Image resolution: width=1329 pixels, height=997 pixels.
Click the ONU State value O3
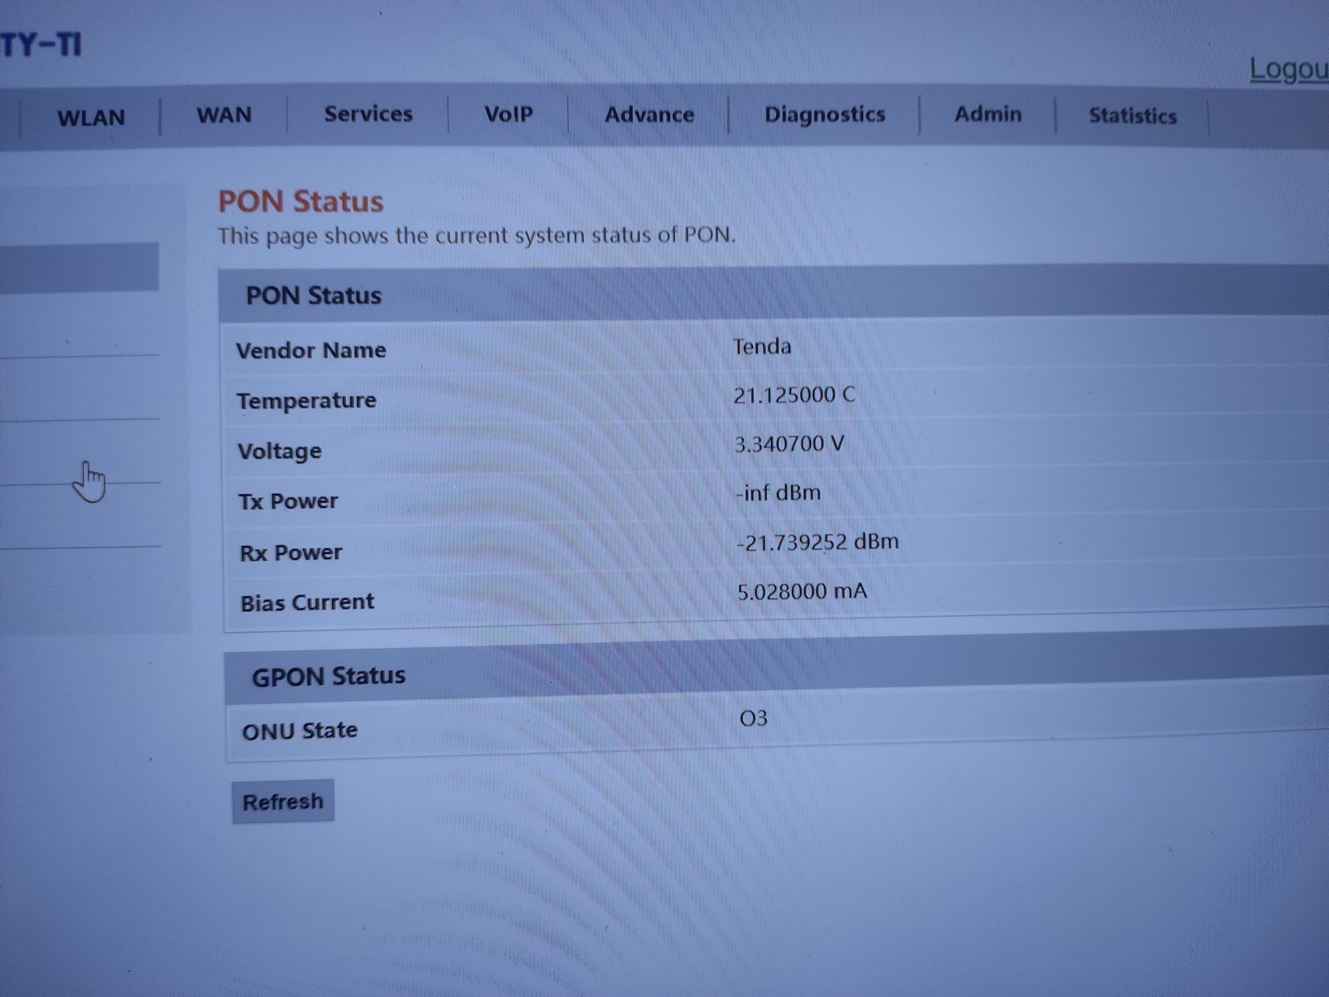pos(754,718)
